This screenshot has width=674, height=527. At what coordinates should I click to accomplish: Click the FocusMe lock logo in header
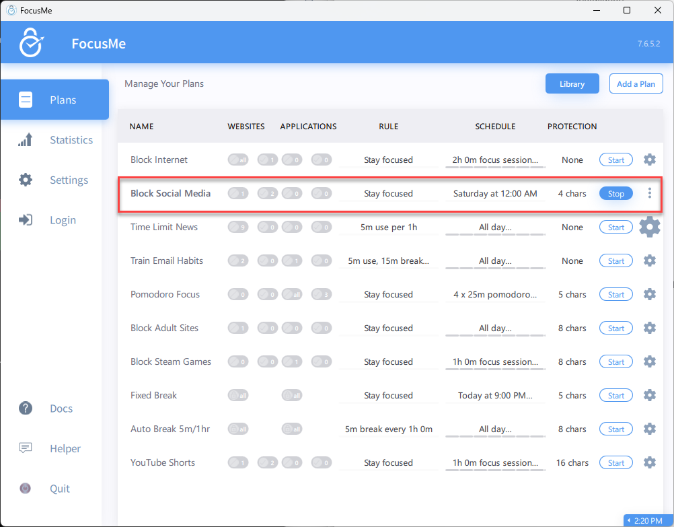click(x=31, y=42)
